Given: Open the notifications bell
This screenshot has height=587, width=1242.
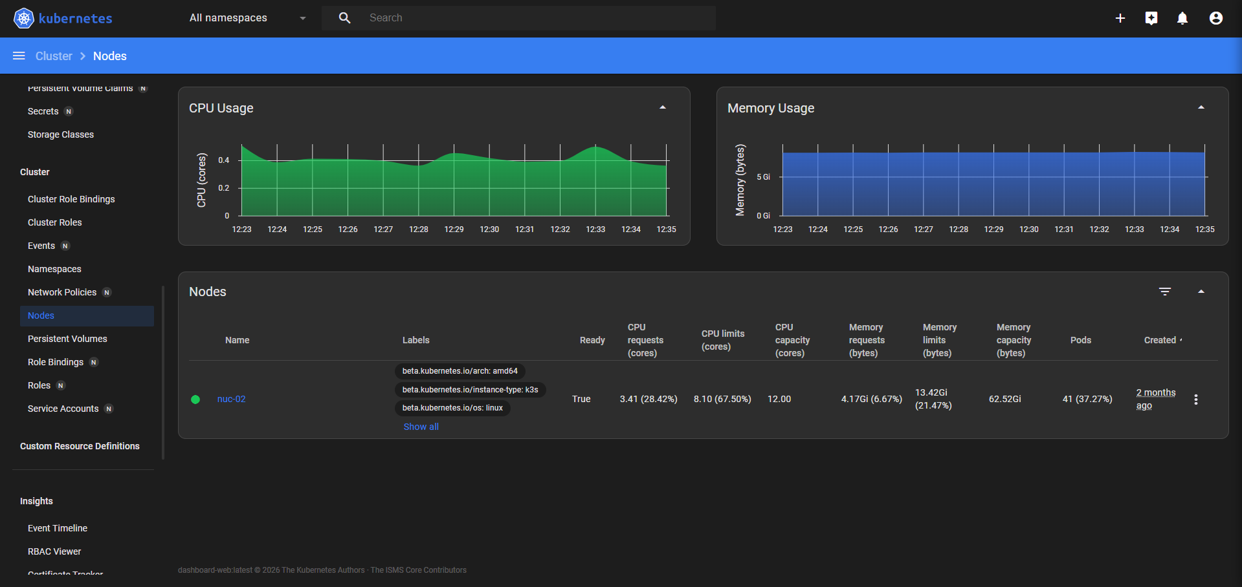Looking at the screenshot, I should [1182, 18].
